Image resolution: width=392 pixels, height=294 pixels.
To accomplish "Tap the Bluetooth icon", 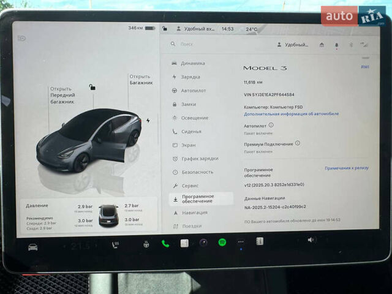I will (351, 45).
